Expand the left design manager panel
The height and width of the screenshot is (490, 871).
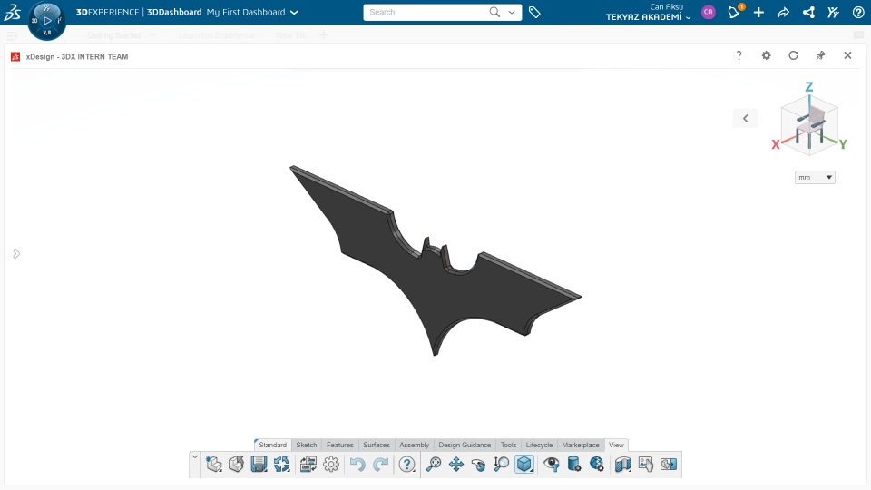[16, 253]
